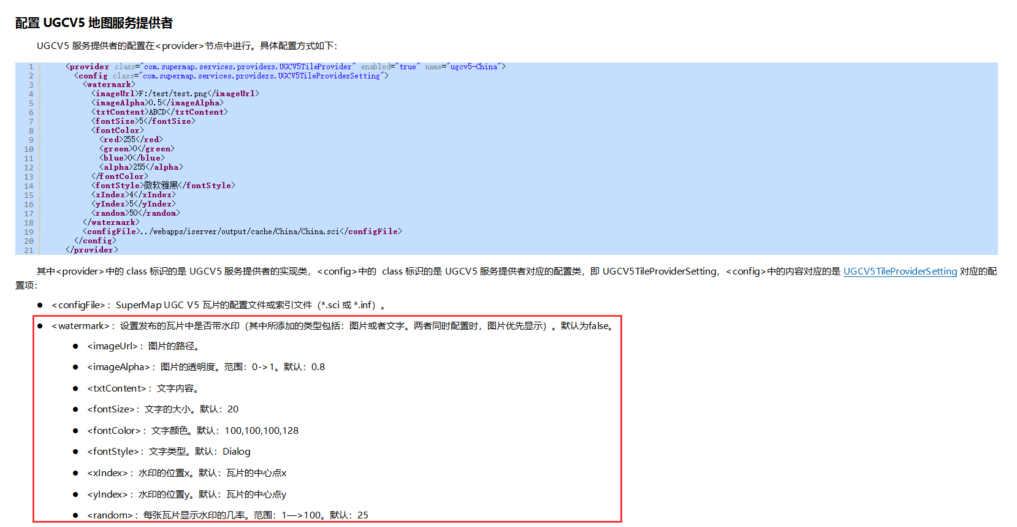Click code line 2 with UGCV5TileProviderSetting config

point(231,76)
